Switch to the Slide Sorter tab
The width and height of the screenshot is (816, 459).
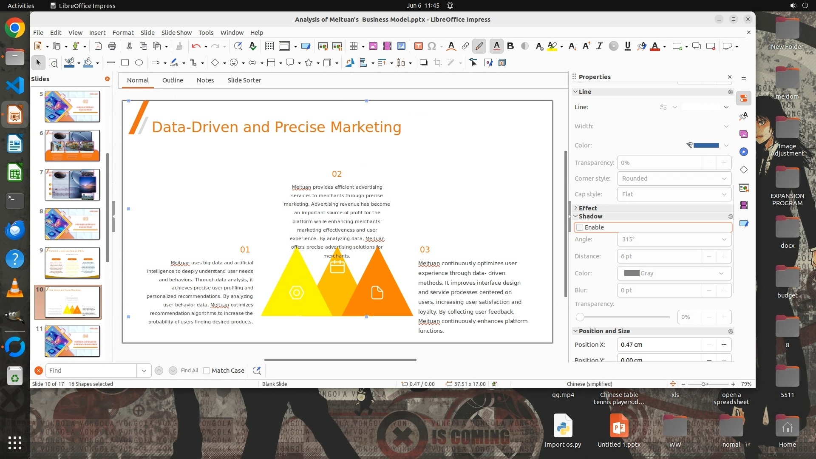click(x=244, y=80)
